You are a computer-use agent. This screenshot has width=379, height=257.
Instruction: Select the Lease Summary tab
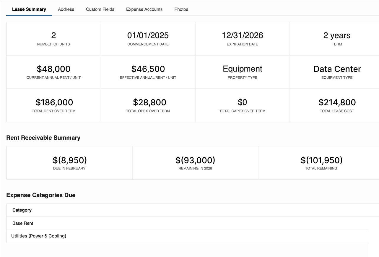[x=29, y=9]
